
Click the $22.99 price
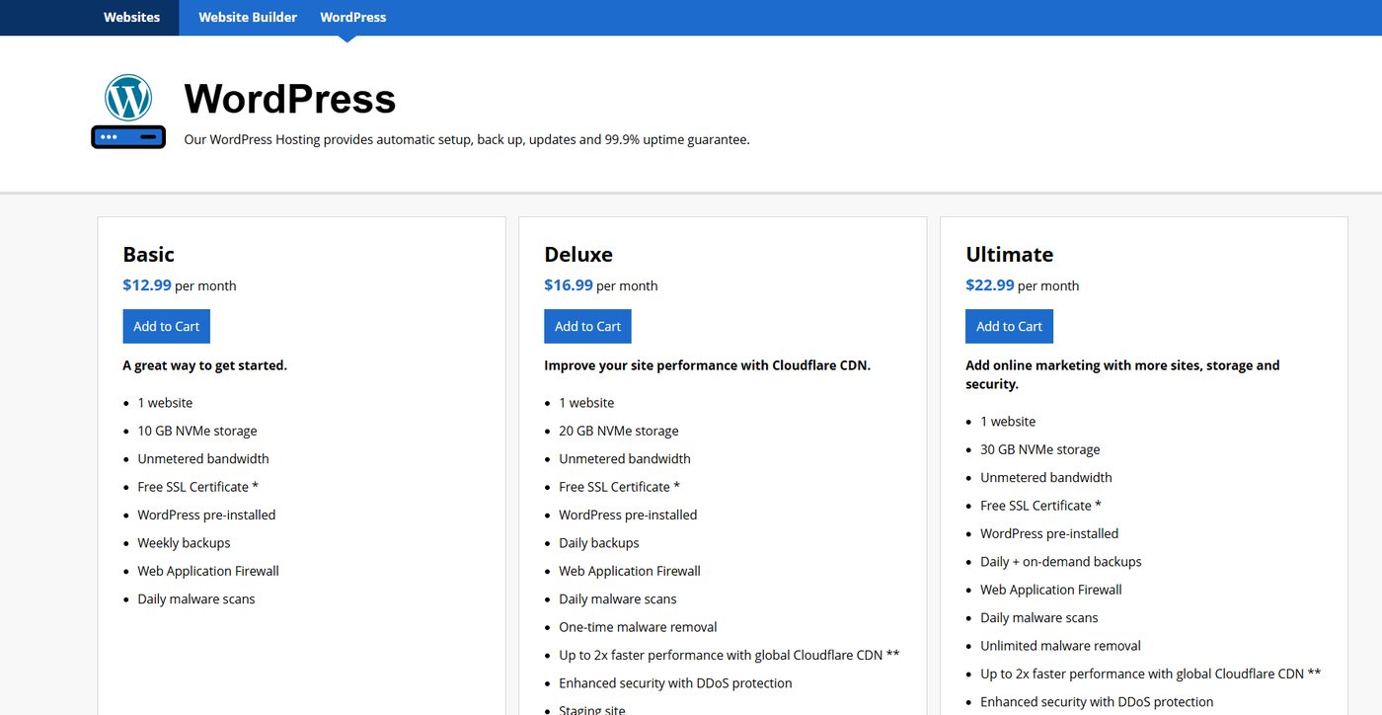[990, 285]
